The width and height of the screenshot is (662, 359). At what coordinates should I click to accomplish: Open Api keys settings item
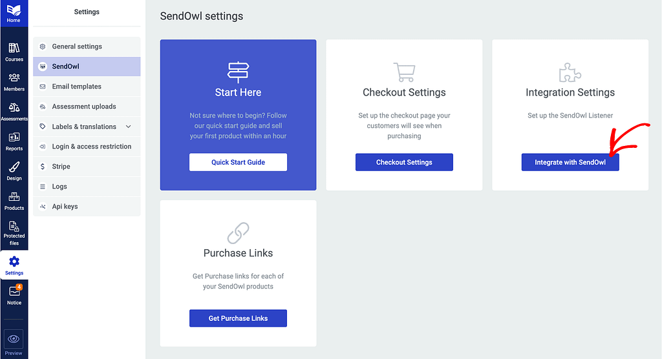(87, 207)
